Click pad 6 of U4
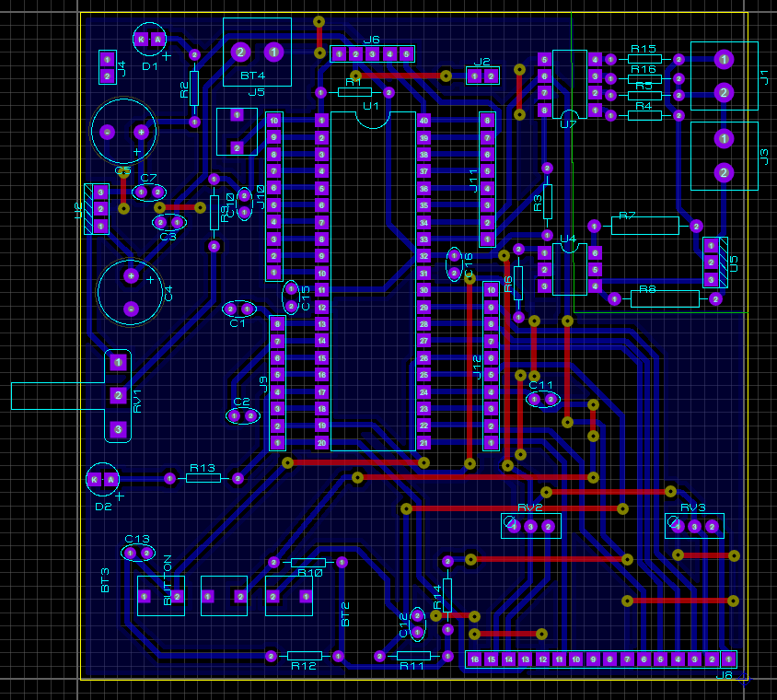The image size is (777, 700). coord(595,253)
